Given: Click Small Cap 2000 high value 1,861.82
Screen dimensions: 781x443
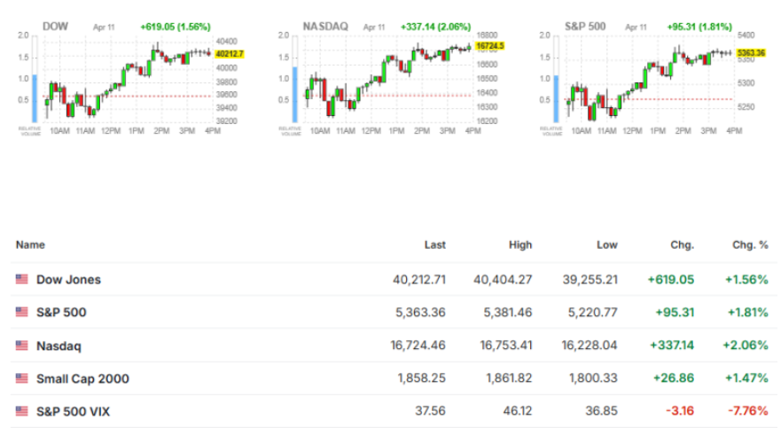Looking at the screenshot, I should [509, 378].
